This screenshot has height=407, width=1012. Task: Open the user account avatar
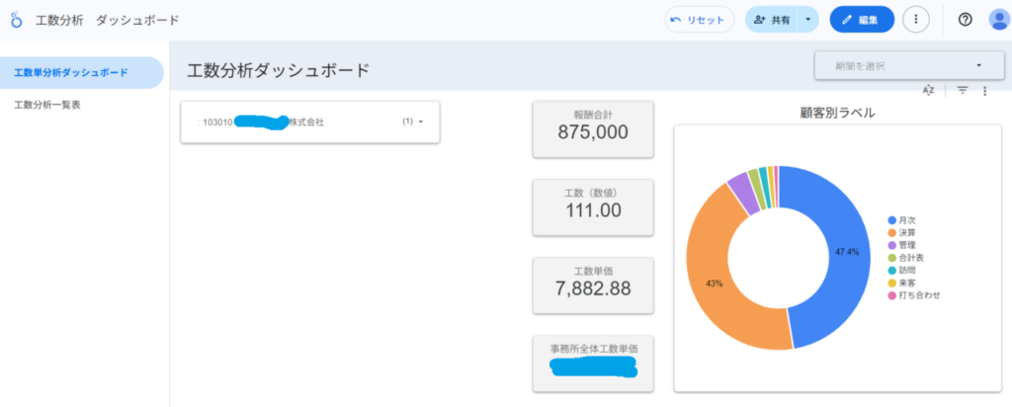(x=998, y=20)
